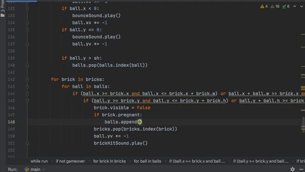Go to next highlighted error arrow
The width and height of the screenshot is (305, 172).
[x=301, y=6]
